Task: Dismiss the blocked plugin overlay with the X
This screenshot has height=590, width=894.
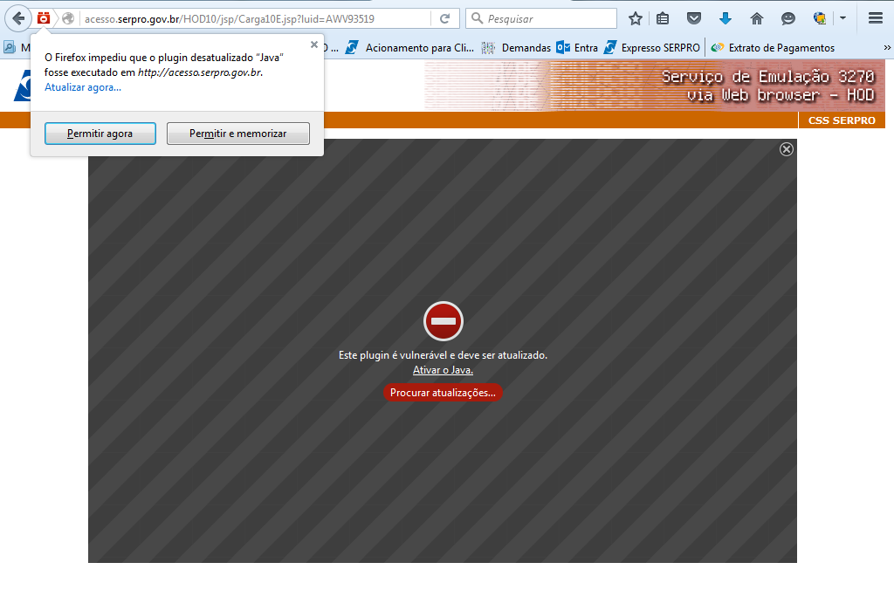Action: coord(787,149)
